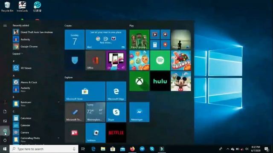
Task: Click the microphone icon in search box
Action: coord(74,149)
